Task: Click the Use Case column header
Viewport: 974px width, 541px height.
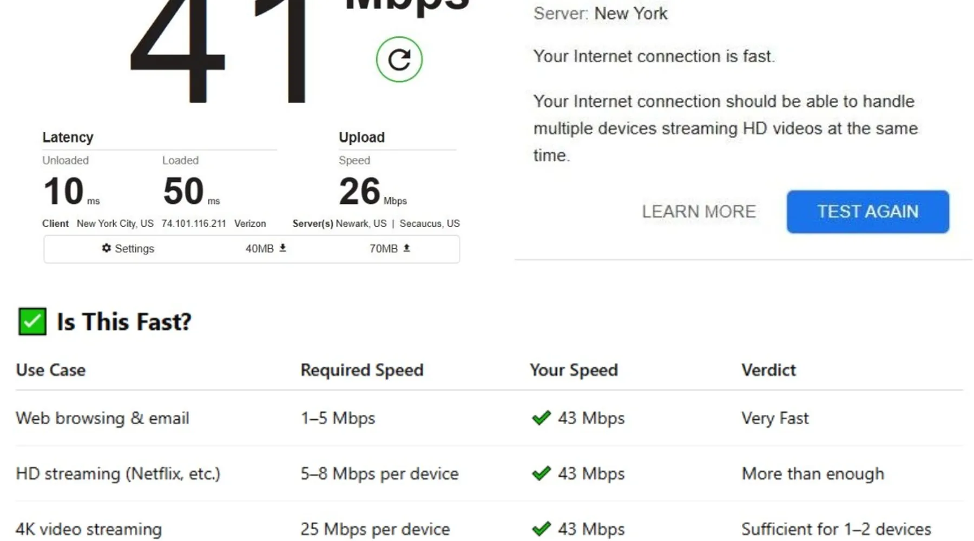Action: pyautogui.click(x=51, y=370)
